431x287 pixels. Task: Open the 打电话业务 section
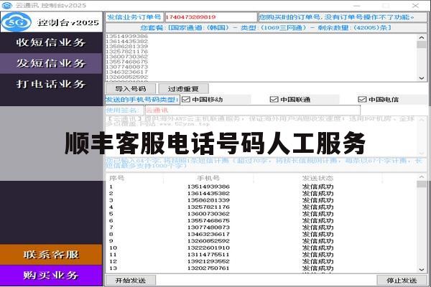pos(51,84)
